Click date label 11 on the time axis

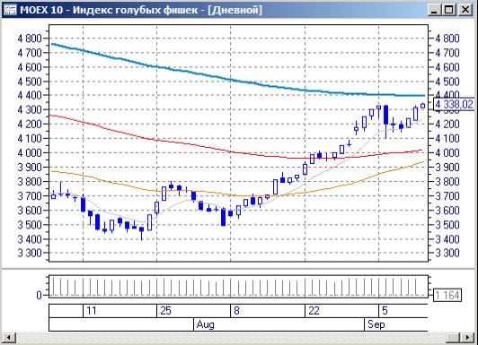click(92, 311)
